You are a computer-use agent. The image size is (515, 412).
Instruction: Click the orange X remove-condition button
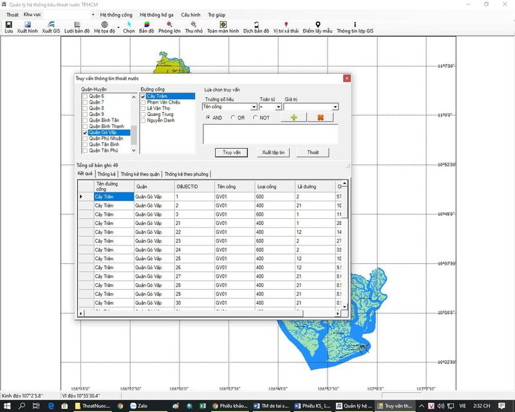[x=321, y=117]
